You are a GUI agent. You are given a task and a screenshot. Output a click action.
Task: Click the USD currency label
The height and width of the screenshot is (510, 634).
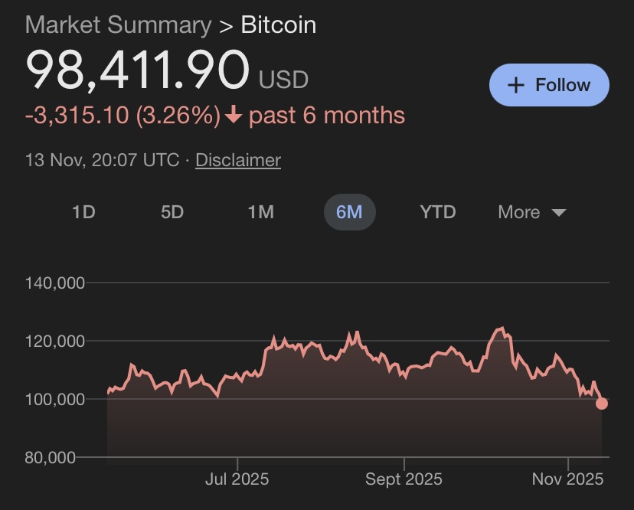coord(283,79)
